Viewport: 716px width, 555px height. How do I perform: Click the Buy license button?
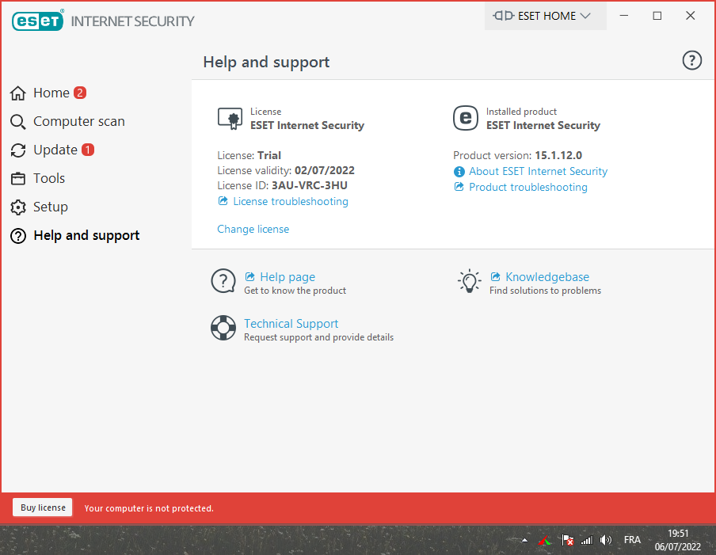click(x=43, y=507)
